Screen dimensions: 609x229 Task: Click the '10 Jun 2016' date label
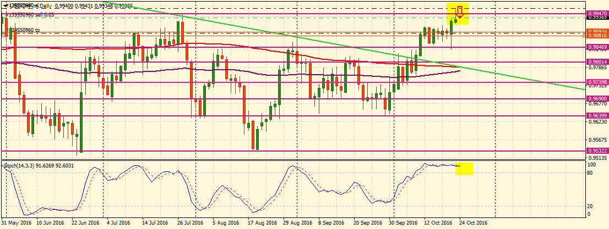(50, 223)
